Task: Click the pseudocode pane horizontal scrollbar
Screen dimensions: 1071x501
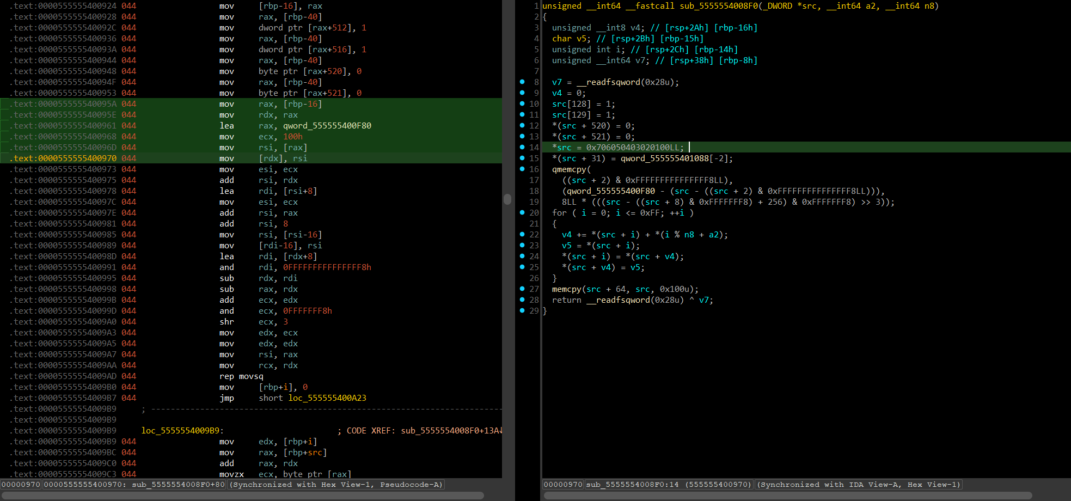Action: (788, 495)
